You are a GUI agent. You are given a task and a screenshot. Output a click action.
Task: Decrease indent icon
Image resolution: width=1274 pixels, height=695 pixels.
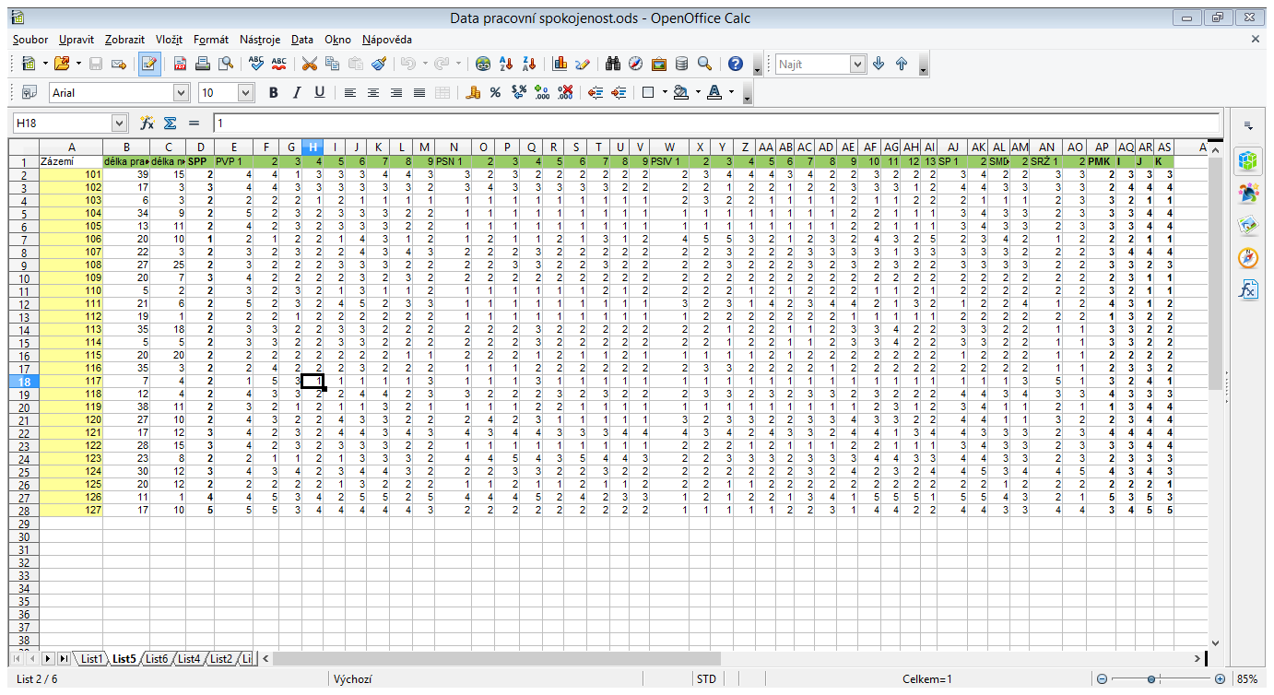pyautogui.click(x=596, y=92)
